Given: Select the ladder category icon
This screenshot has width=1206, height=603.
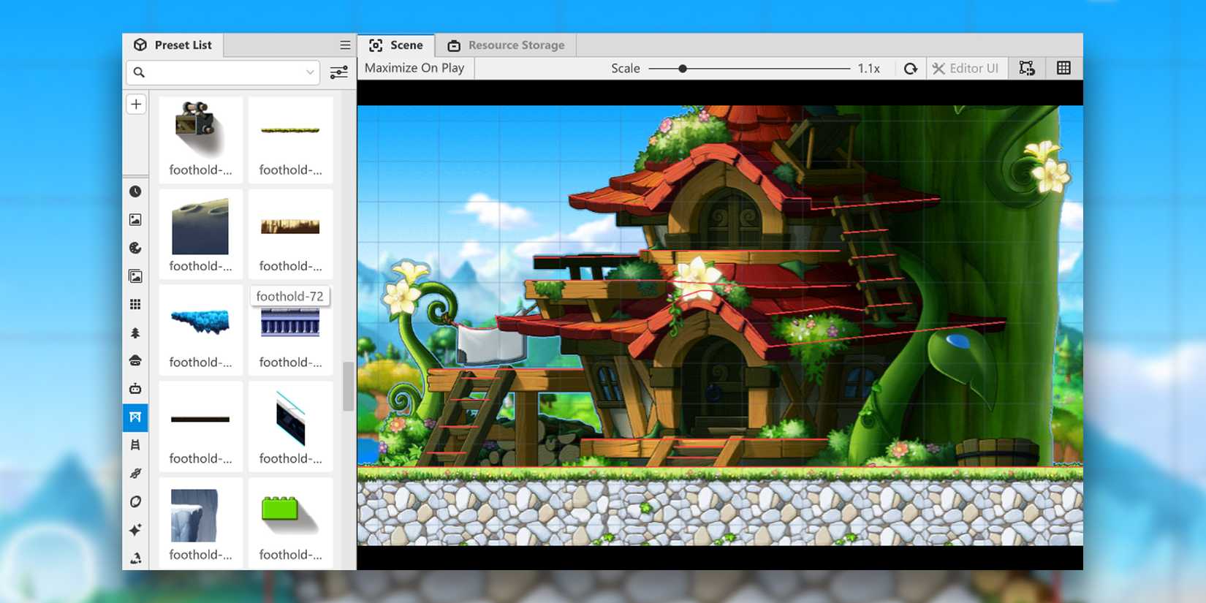Looking at the screenshot, I should pyautogui.click(x=135, y=445).
